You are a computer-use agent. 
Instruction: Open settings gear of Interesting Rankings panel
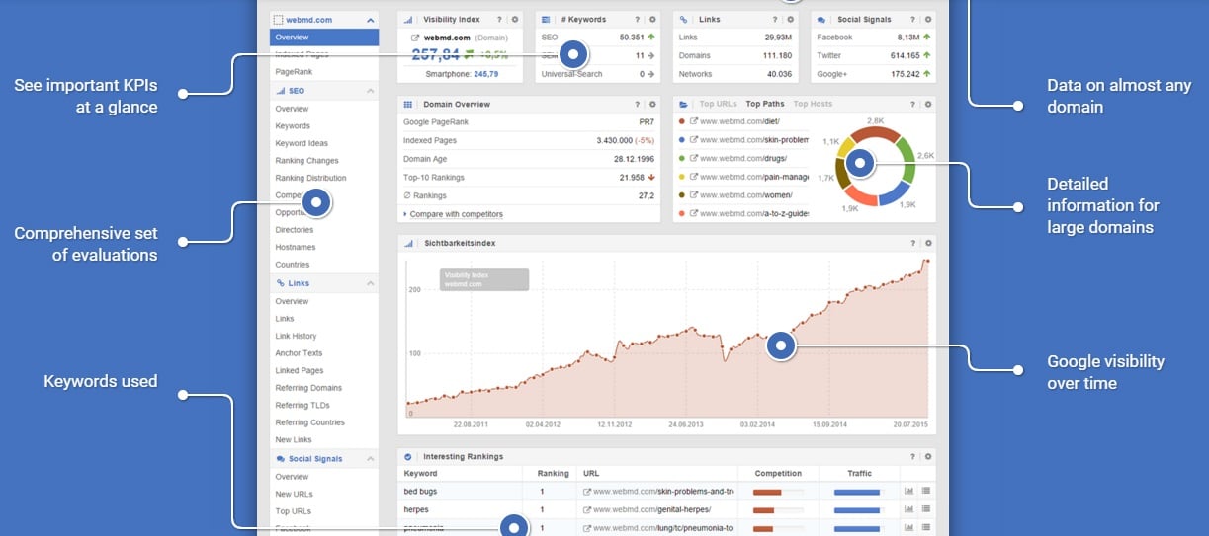928,457
